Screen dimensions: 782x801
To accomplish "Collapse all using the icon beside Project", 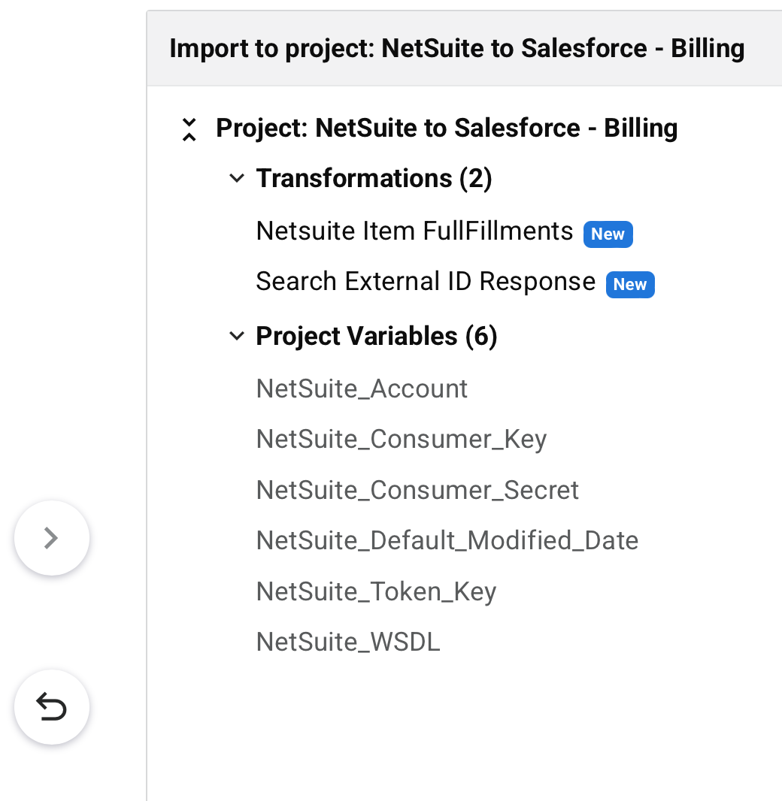I will (x=189, y=129).
